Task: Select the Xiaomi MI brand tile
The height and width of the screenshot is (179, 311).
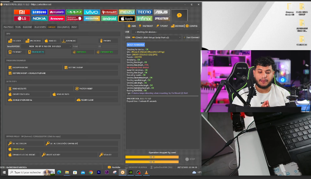Action: (22, 12)
